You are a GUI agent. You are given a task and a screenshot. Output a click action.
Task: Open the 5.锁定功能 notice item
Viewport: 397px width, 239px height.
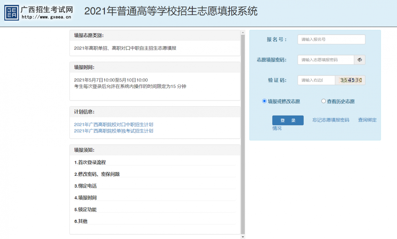(x=85, y=210)
